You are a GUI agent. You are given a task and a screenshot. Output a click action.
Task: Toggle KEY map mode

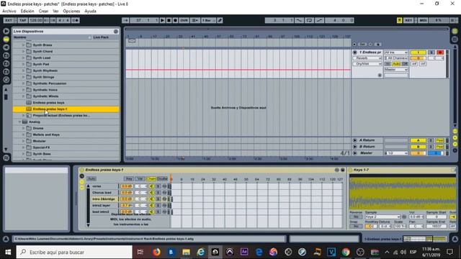click(408, 20)
